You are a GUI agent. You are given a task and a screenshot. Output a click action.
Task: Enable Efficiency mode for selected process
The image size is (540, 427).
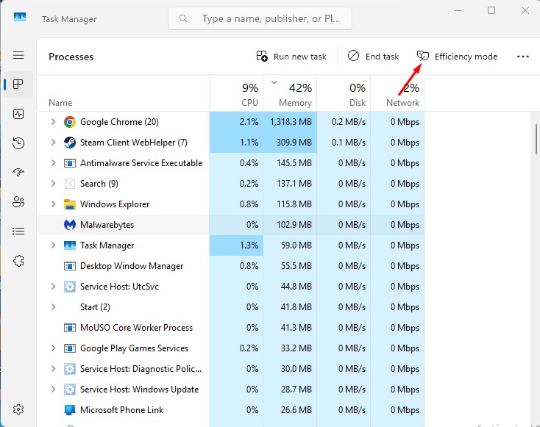point(458,57)
